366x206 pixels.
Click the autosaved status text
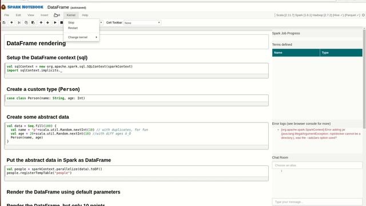(78, 7)
